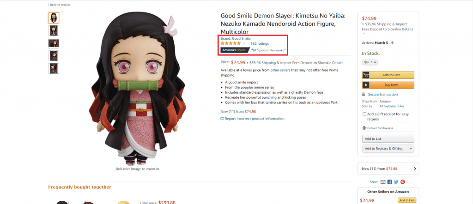This screenshot has height=204, width=473.
Task: Open the 182 ratings link
Action: click(260, 43)
